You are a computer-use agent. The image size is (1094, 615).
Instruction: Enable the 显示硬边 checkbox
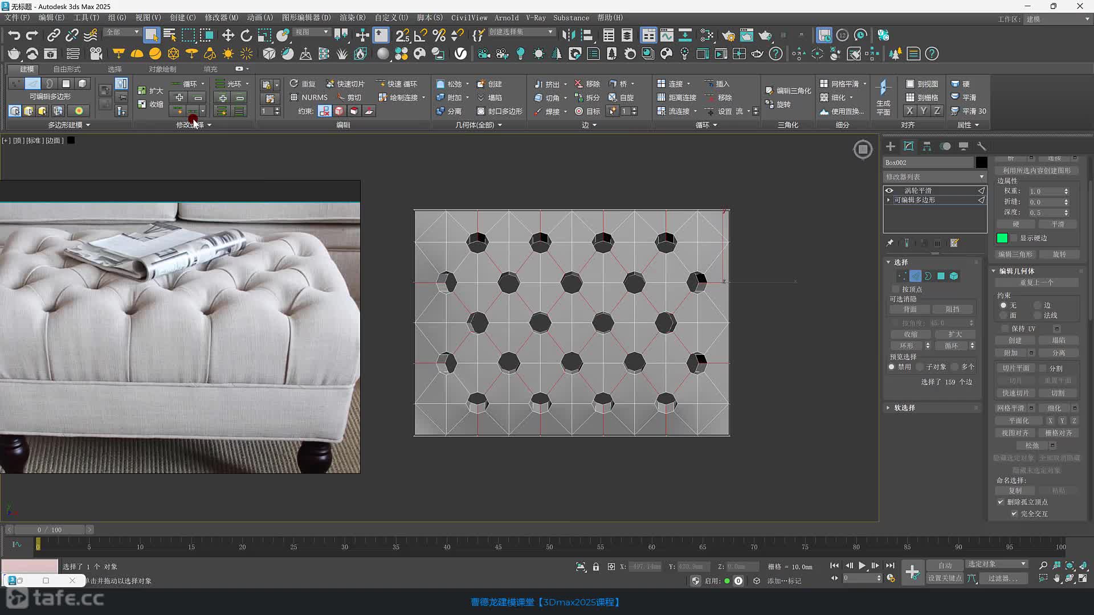(x=1014, y=238)
